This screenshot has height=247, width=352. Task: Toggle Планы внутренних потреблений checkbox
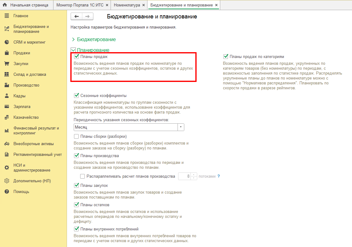tap(76, 229)
